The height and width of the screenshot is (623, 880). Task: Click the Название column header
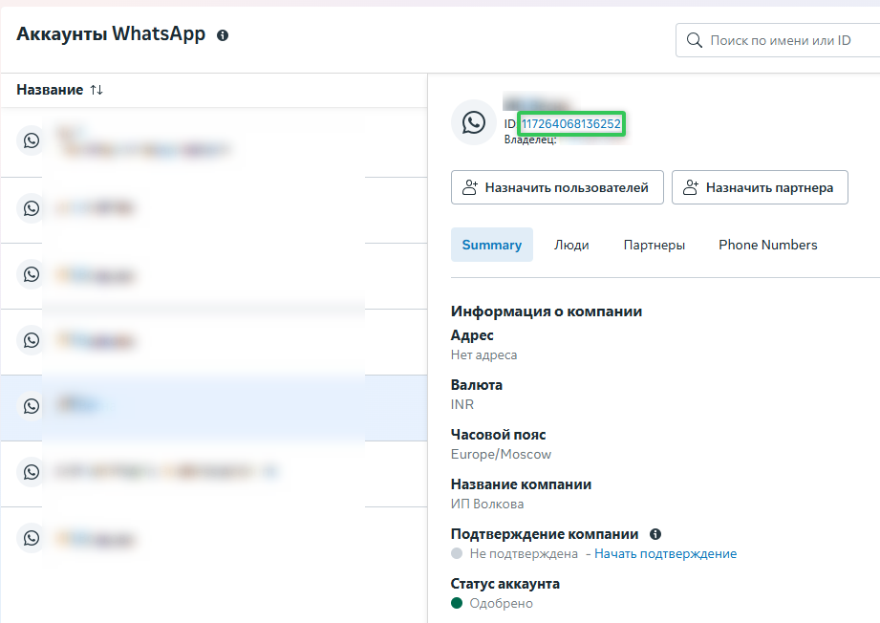click(x=50, y=90)
